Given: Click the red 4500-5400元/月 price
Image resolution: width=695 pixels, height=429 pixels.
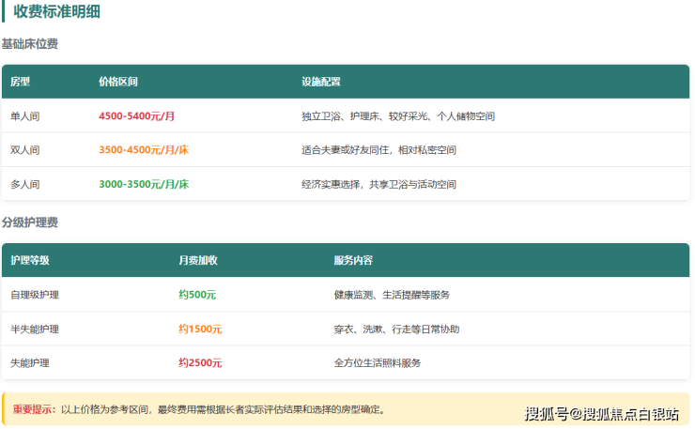Looking at the screenshot, I should tap(137, 116).
